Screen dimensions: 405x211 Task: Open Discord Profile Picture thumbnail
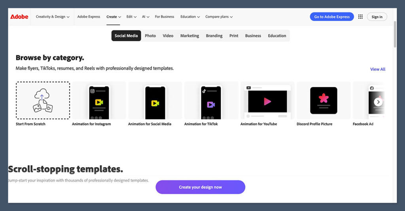pos(324,100)
